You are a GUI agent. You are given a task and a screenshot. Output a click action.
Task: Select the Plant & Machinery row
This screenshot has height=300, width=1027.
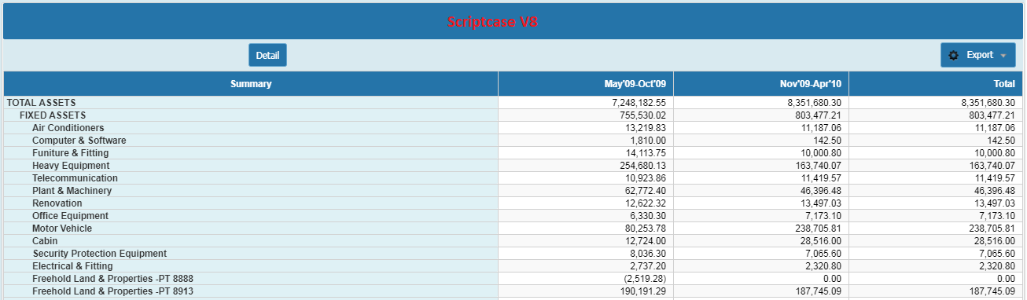coord(513,191)
